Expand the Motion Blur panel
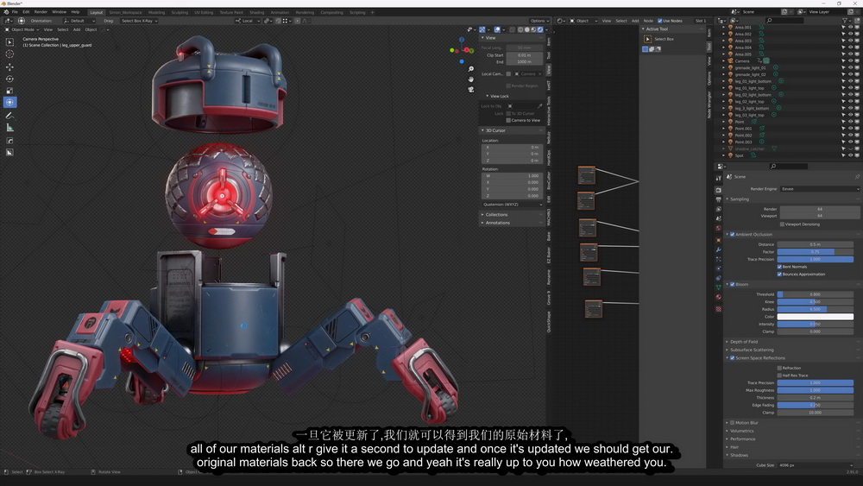This screenshot has width=863, height=486. click(x=746, y=423)
